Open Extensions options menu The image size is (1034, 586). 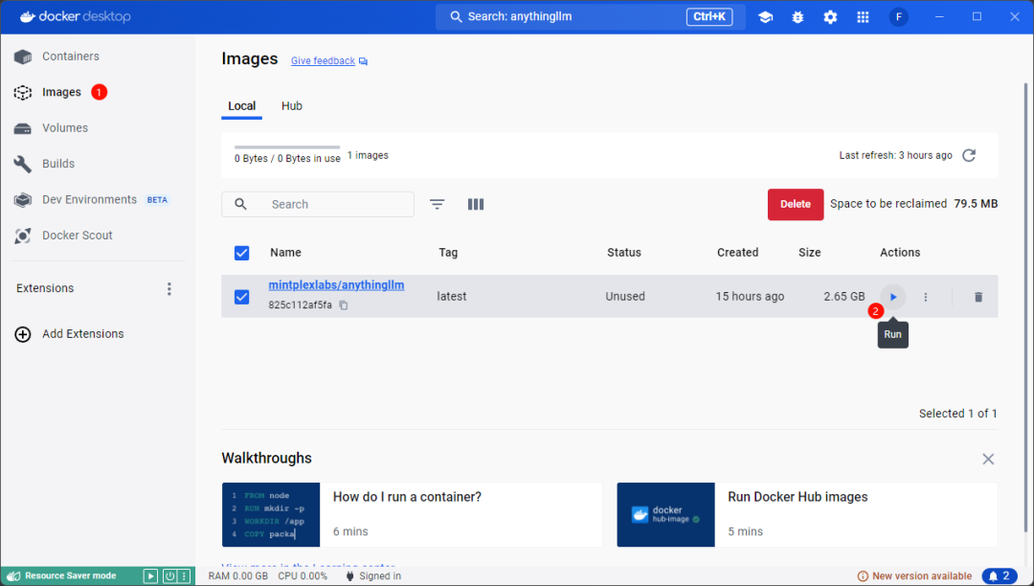coord(169,288)
